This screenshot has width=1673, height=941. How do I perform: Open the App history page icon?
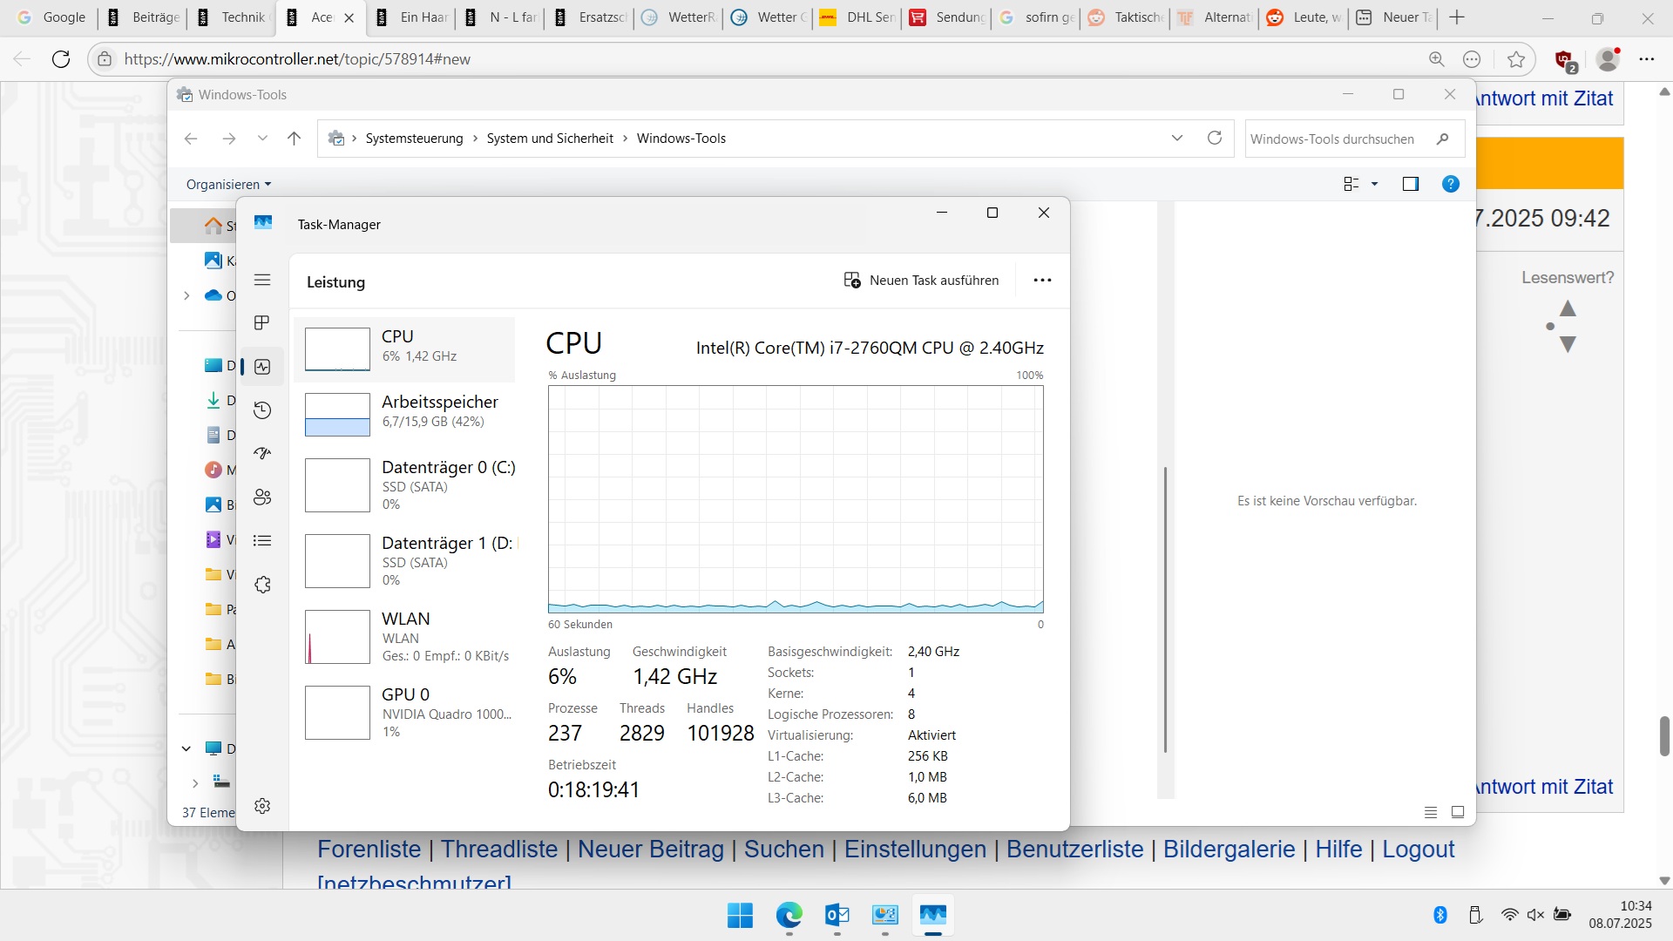262,410
